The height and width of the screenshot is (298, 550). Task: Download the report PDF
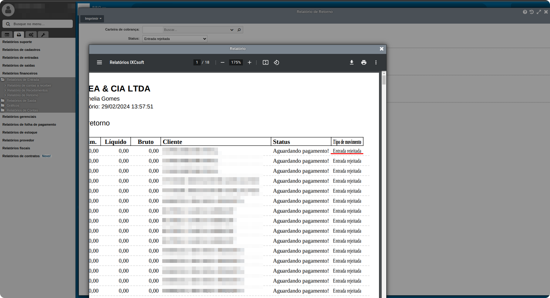pos(352,62)
